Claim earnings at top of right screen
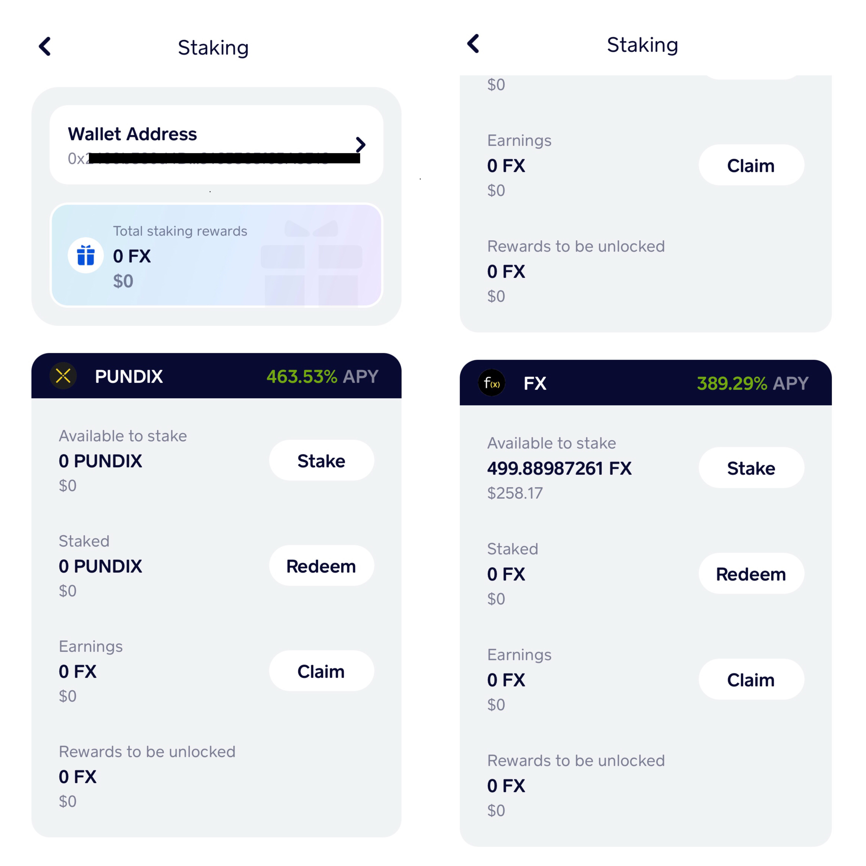Viewport: 866px width, 866px height. tap(751, 165)
